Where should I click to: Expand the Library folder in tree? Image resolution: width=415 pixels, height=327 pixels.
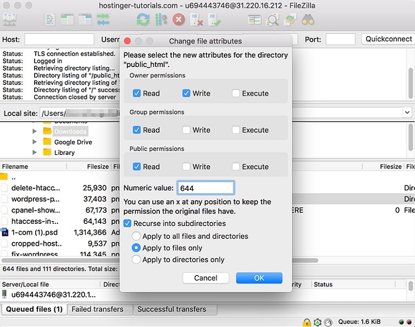[35, 153]
